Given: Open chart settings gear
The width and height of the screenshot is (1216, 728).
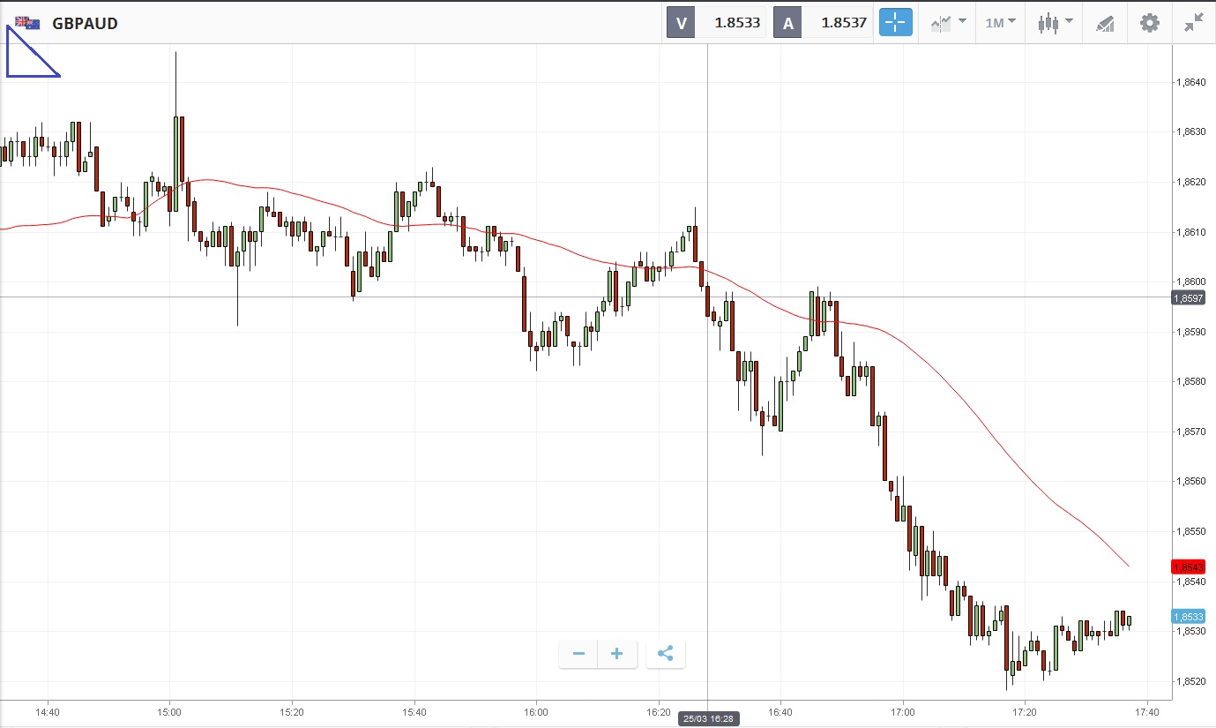Looking at the screenshot, I should coord(1150,23).
